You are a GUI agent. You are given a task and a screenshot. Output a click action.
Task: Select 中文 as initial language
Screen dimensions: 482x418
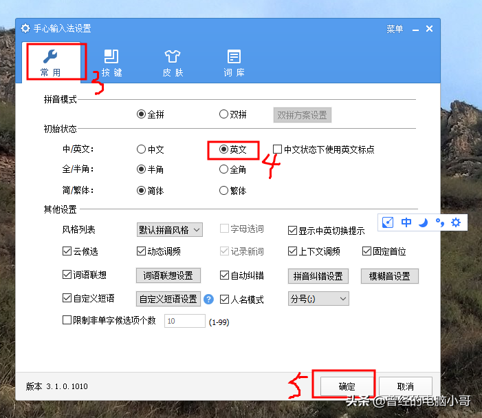(x=151, y=149)
